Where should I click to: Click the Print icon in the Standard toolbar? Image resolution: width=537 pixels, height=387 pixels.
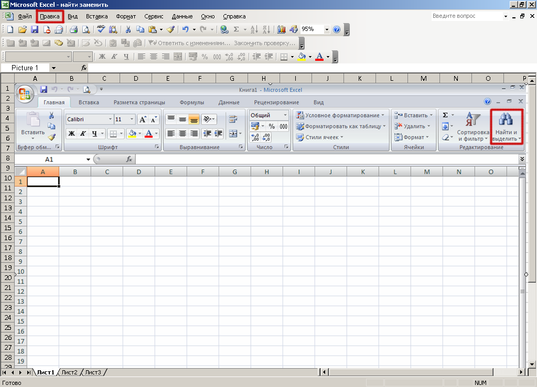pos(74,30)
